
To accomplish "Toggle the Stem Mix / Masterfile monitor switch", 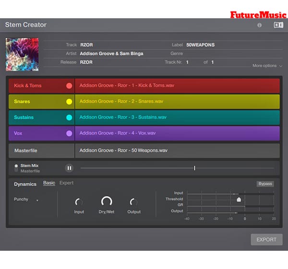I will (x=16, y=168).
